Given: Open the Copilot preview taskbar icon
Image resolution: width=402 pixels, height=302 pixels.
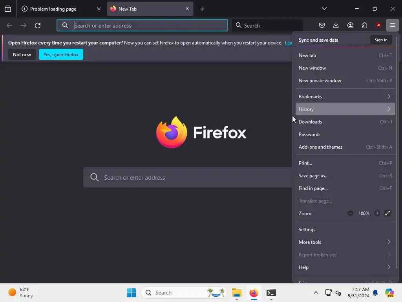Looking at the screenshot, I should pos(389,293).
